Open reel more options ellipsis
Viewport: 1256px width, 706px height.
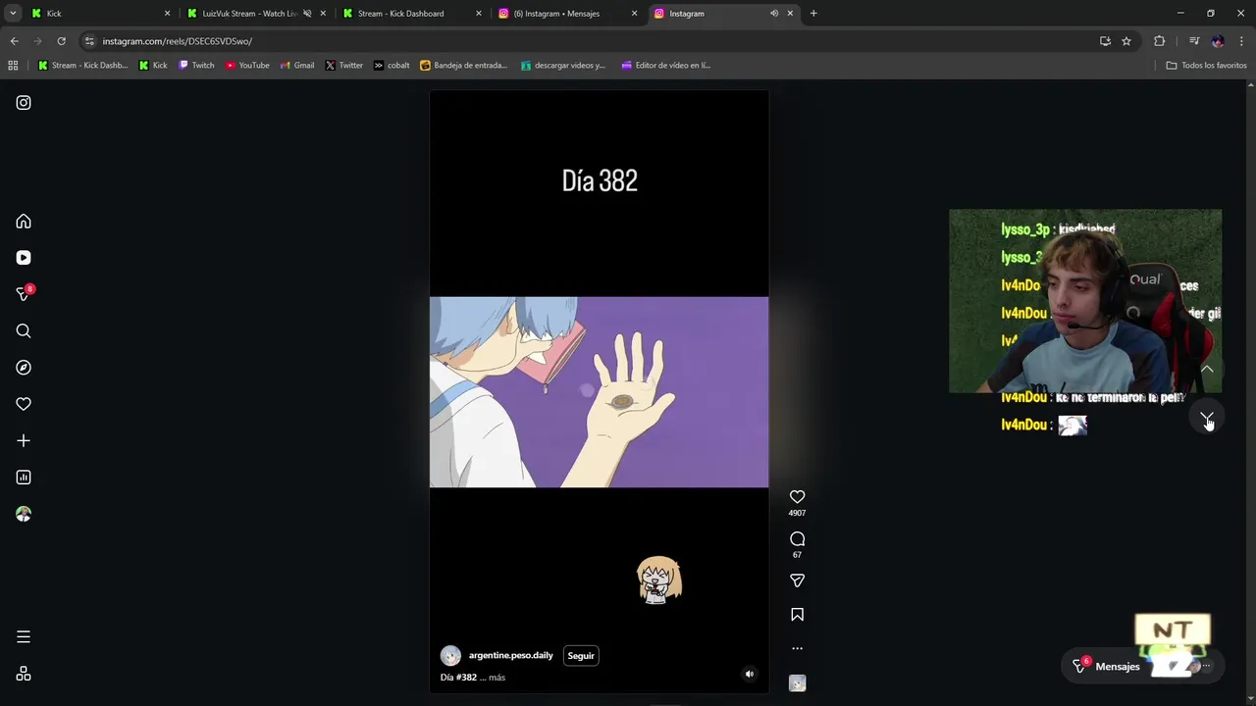click(x=797, y=648)
